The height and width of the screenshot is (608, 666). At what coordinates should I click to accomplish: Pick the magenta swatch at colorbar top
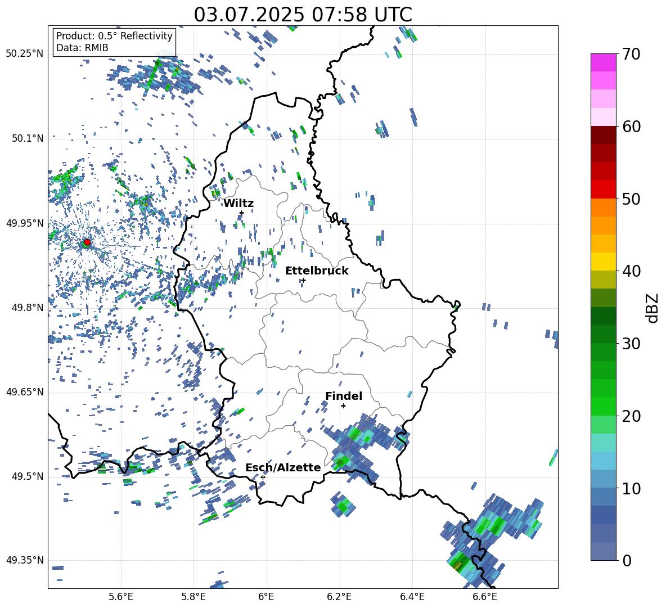pos(603,62)
